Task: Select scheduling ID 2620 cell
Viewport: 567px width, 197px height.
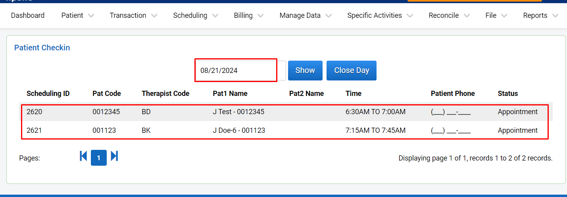Action: coord(35,112)
